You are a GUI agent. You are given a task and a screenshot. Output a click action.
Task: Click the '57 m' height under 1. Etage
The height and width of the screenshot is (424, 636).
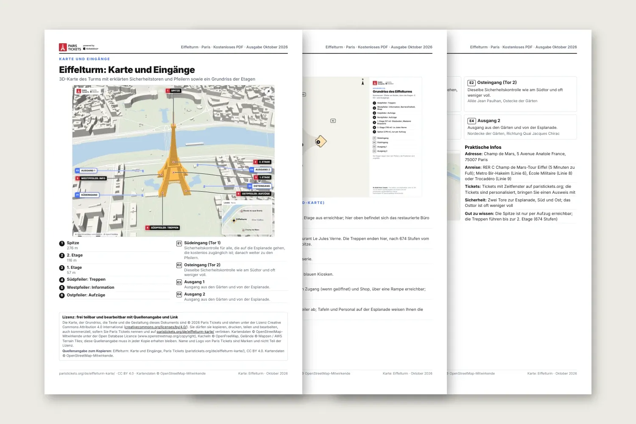pos(71,273)
